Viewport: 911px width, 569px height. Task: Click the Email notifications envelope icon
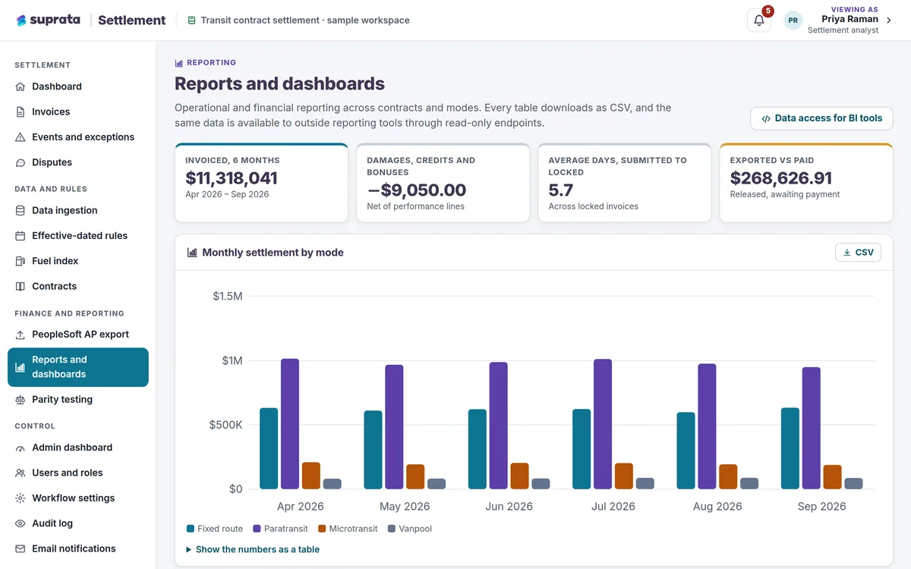tap(20, 549)
